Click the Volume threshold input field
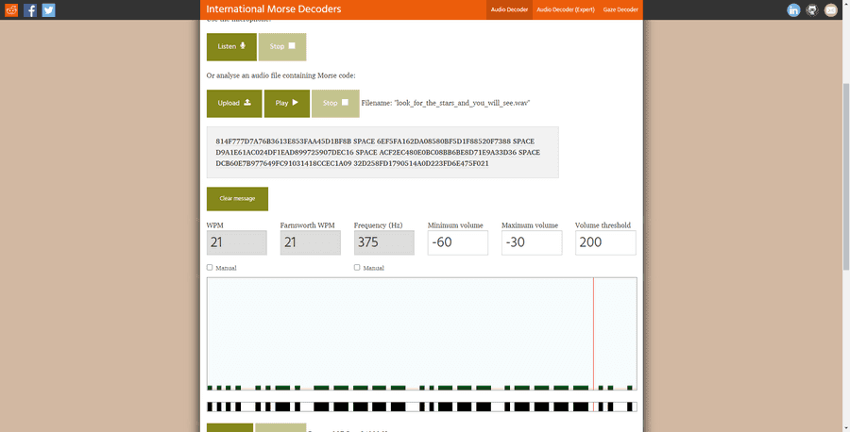The image size is (850, 432). point(604,242)
